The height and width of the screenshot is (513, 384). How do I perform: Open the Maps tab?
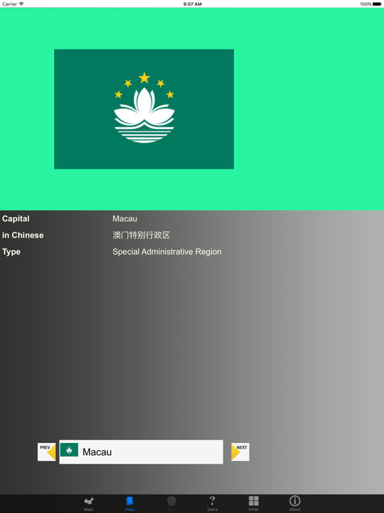[x=89, y=504]
